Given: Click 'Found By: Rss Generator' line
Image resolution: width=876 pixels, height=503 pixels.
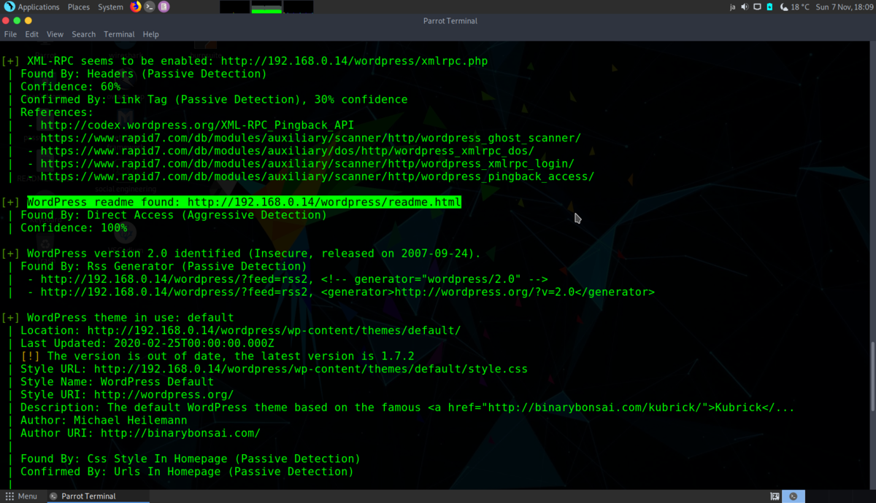Looking at the screenshot, I should (164, 266).
